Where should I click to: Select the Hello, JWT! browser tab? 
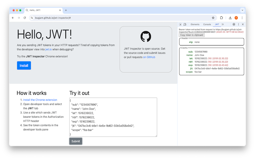click(43, 10)
